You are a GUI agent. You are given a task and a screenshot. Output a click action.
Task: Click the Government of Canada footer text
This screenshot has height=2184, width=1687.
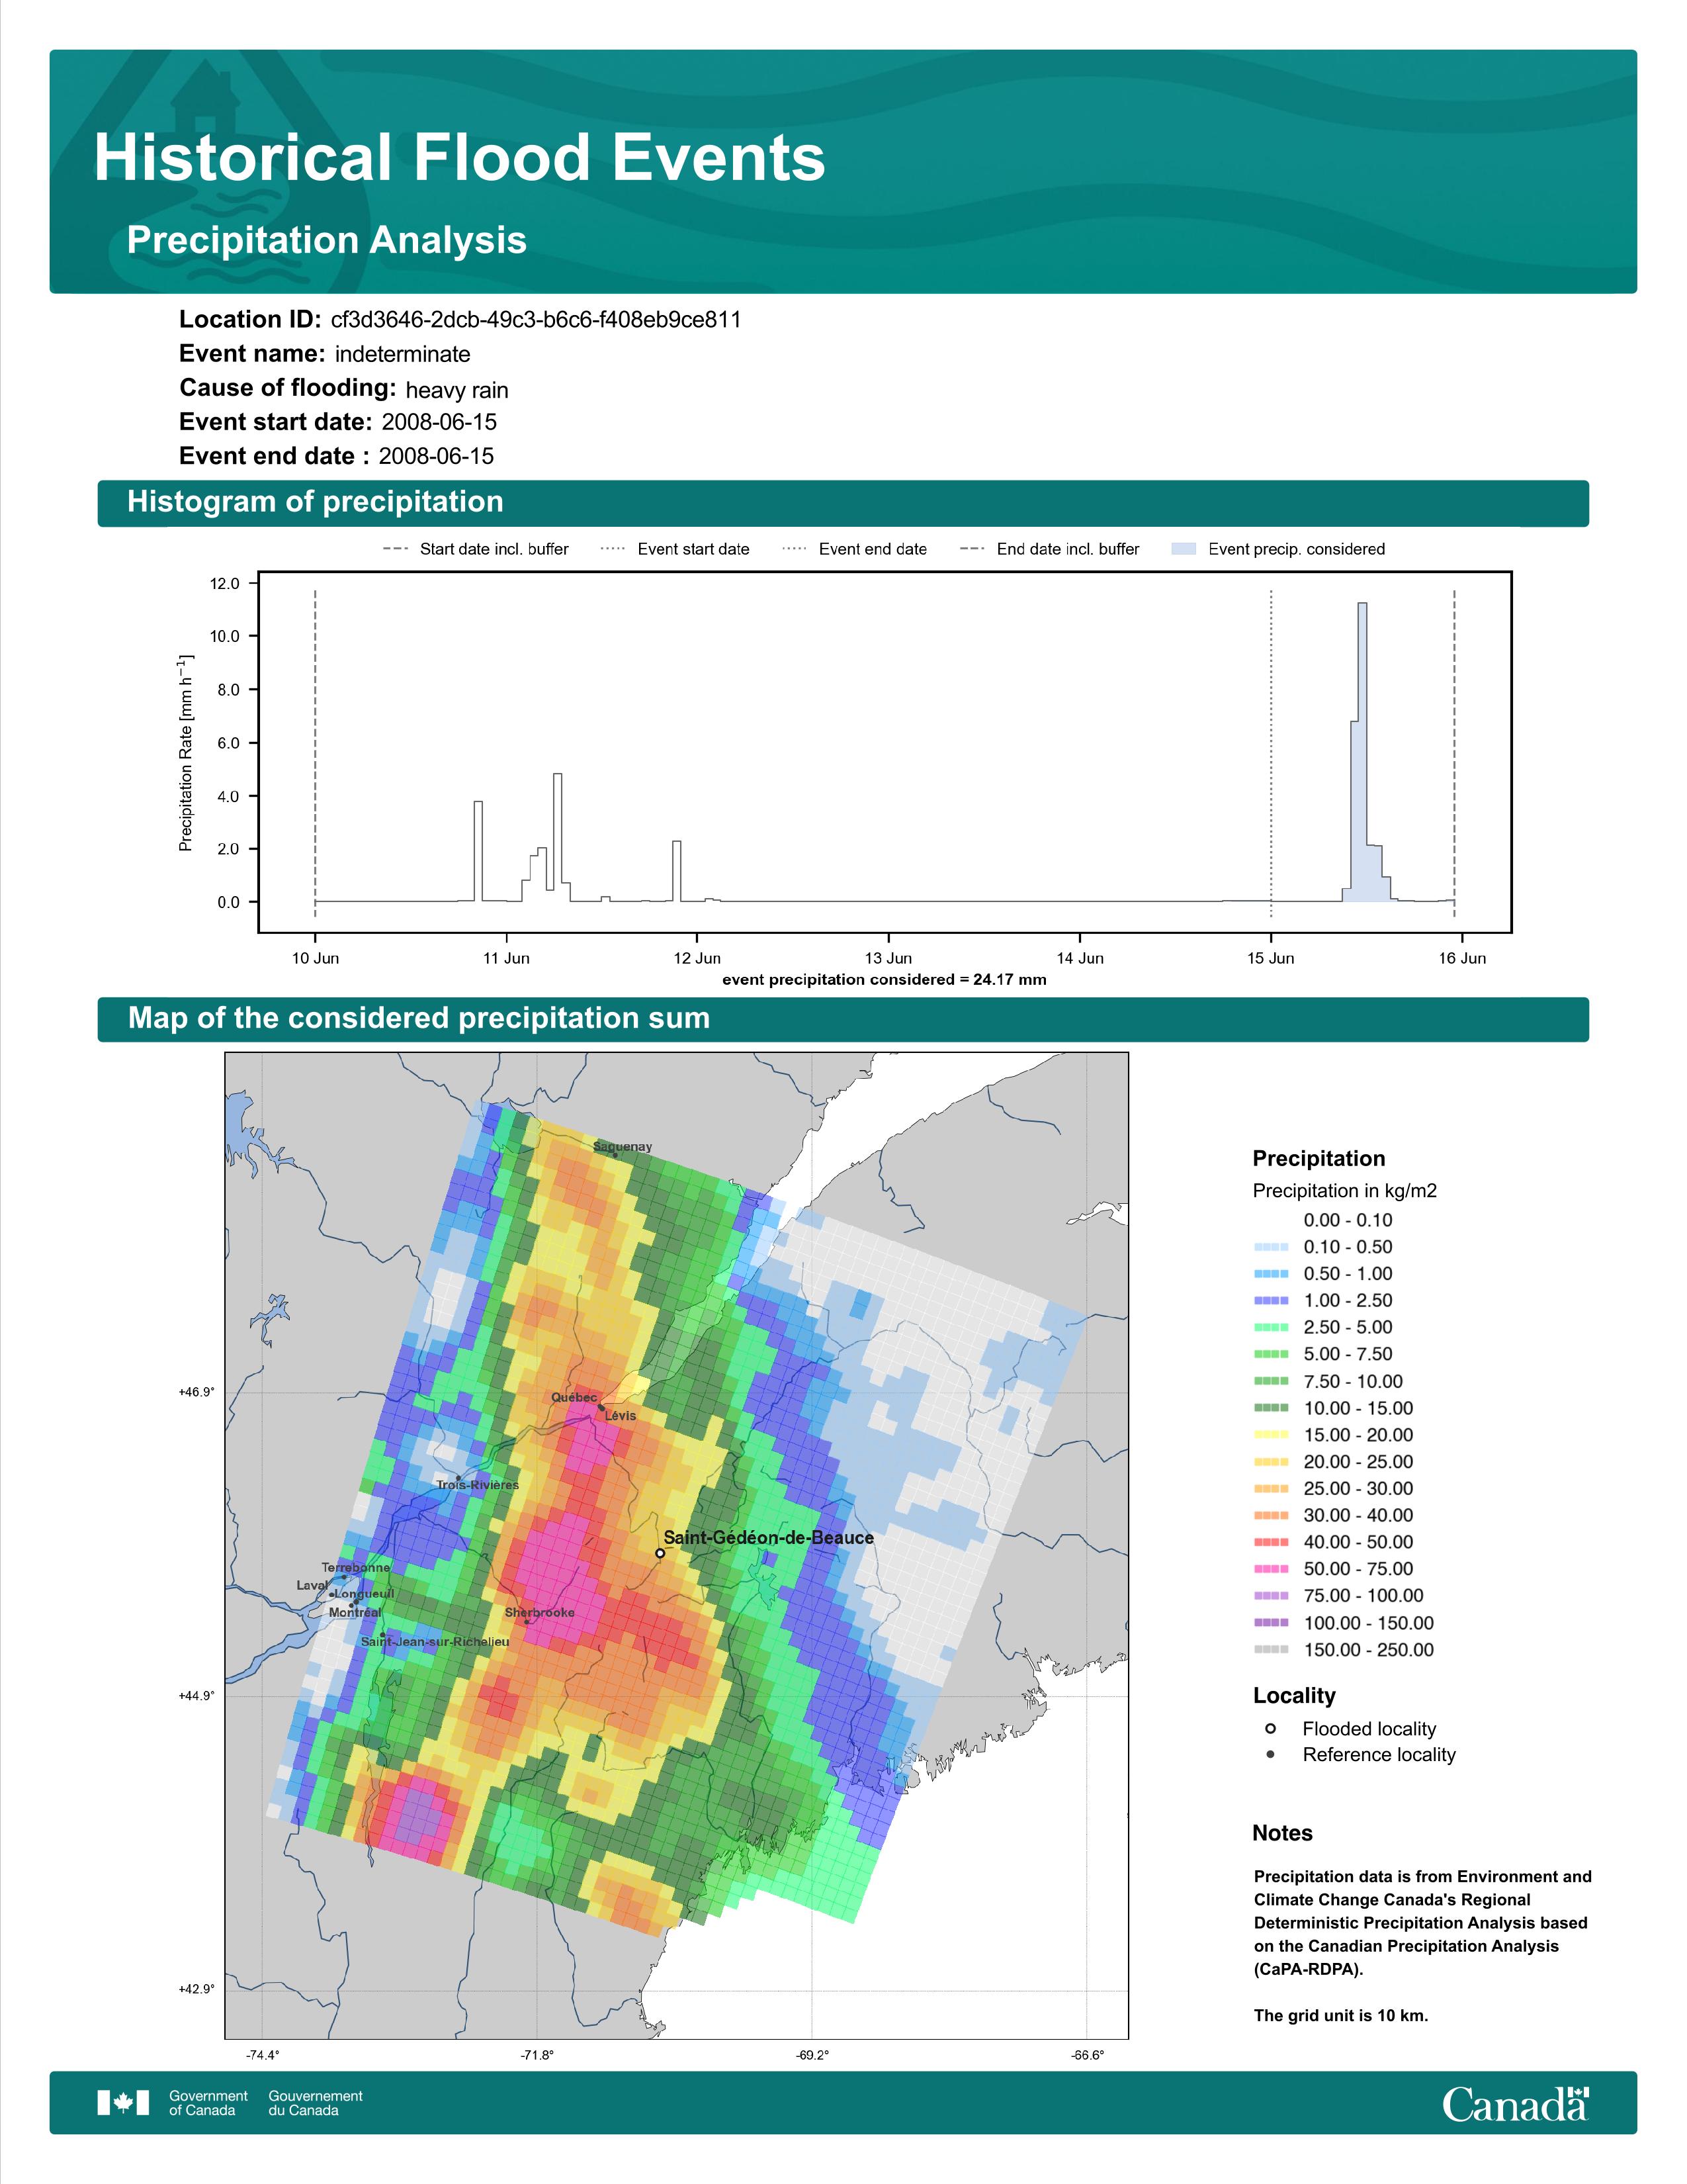point(208,2102)
